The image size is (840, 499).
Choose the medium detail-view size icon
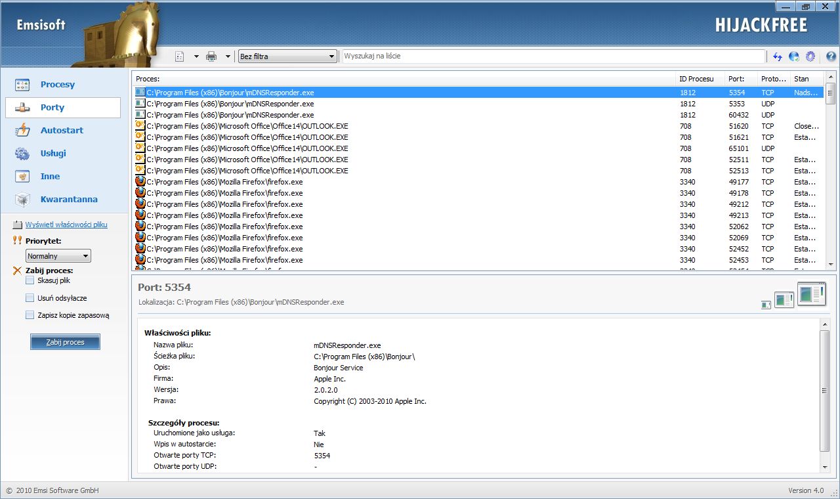(784, 301)
